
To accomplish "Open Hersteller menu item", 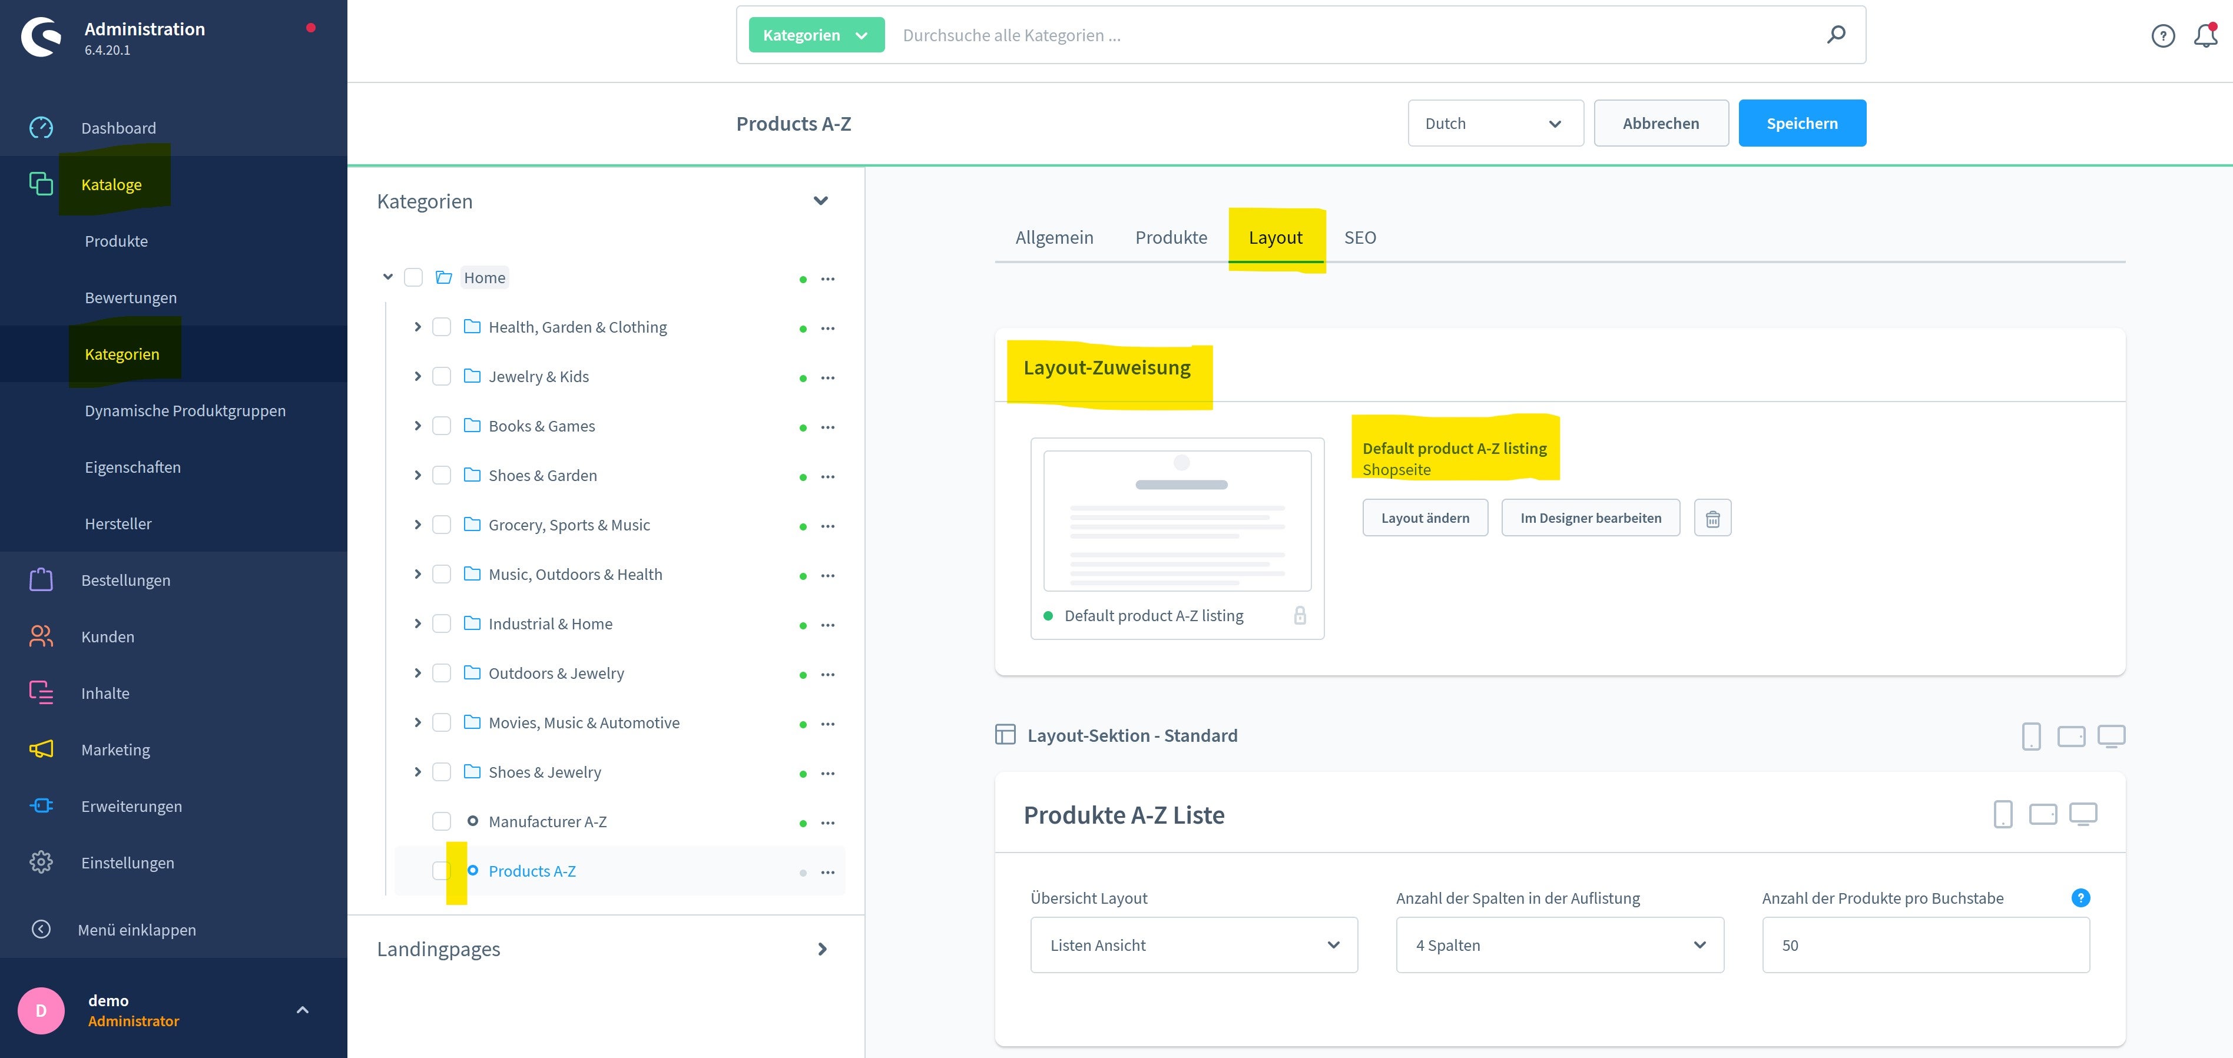I will point(118,523).
